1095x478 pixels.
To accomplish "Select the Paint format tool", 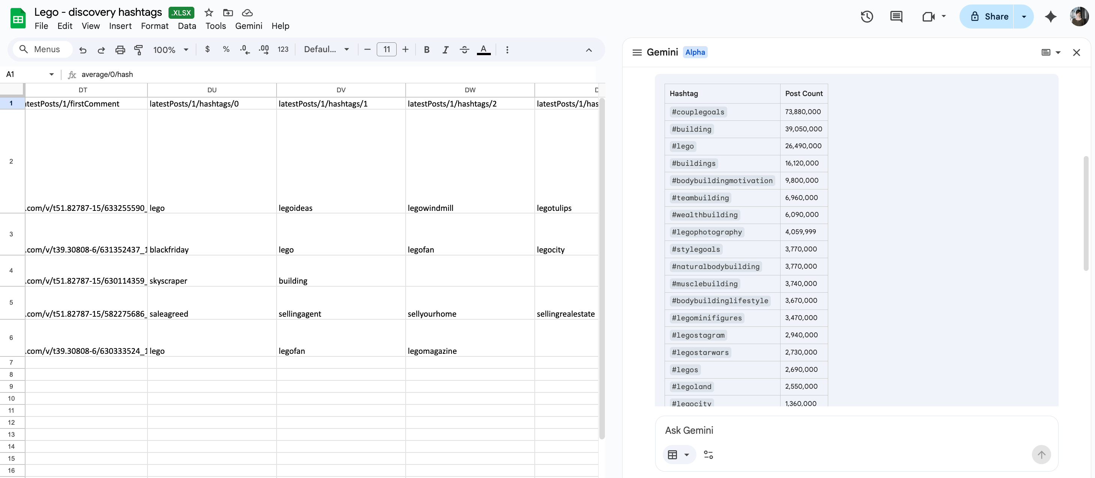I will [138, 50].
